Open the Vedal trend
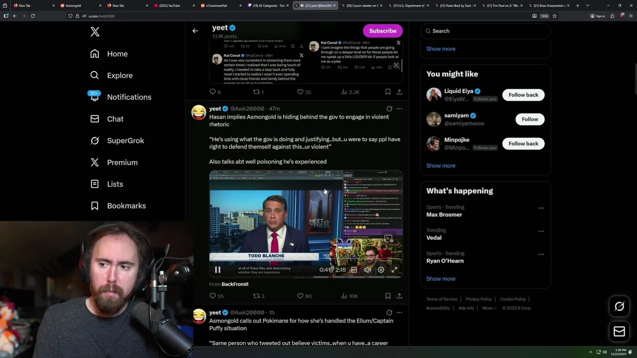The image size is (637, 358). point(434,238)
